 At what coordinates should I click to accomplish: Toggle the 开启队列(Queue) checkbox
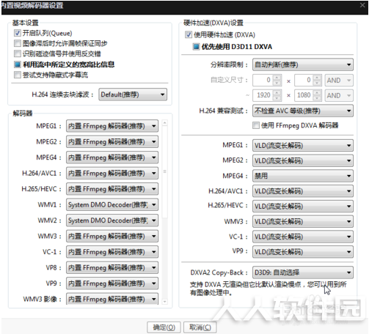[x=17, y=33]
